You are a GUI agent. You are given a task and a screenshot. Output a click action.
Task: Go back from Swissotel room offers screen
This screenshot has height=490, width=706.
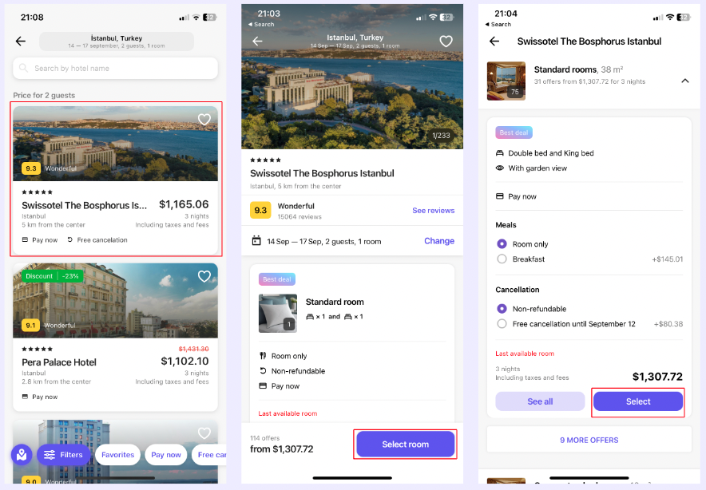(494, 41)
